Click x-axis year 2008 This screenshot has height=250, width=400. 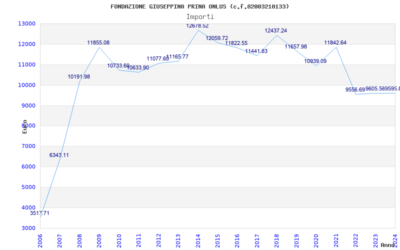(79, 240)
